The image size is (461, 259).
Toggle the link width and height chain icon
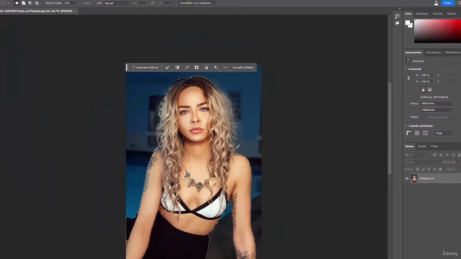(x=408, y=78)
